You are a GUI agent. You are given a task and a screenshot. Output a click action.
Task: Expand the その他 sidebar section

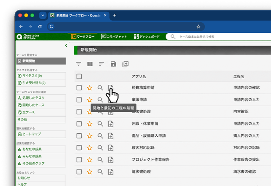[x=41, y=119]
